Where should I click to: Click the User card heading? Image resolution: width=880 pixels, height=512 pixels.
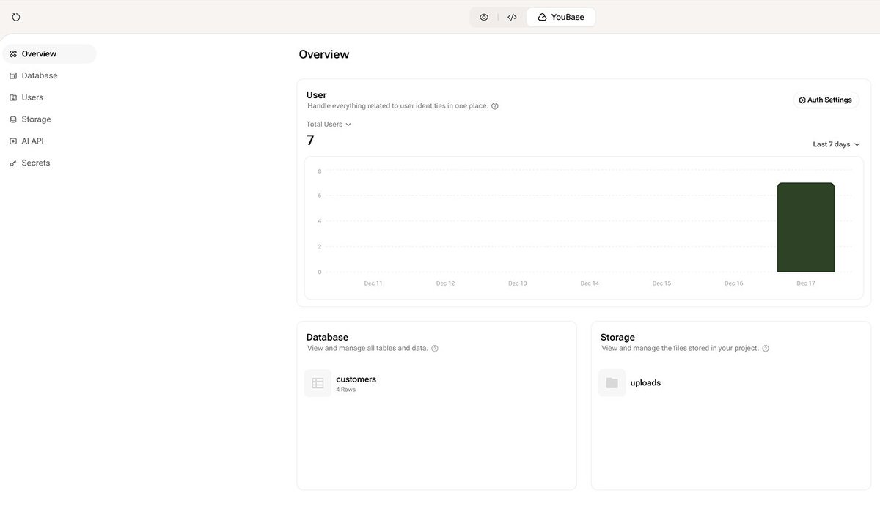316,95
